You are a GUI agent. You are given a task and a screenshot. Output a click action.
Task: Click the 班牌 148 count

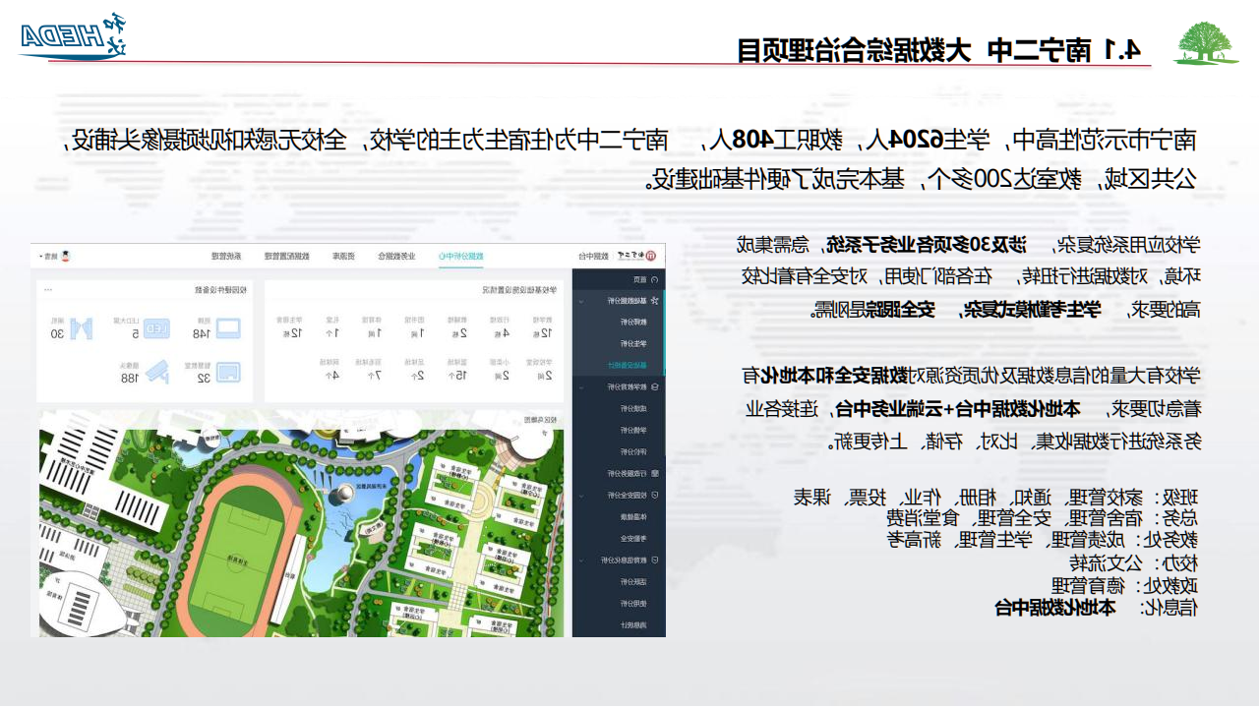(202, 333)
